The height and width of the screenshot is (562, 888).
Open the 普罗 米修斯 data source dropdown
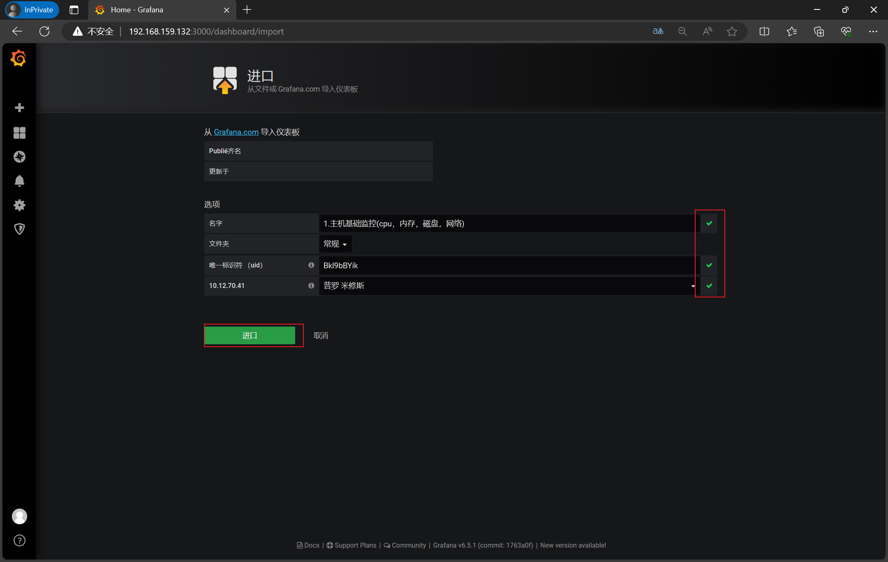click(x=509, y=286)
